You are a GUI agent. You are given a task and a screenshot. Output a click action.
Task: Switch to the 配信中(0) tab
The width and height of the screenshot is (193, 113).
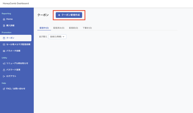[x=44, y=28]
